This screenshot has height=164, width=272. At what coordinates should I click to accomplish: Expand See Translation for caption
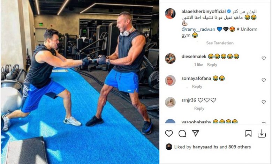point(220,43)
